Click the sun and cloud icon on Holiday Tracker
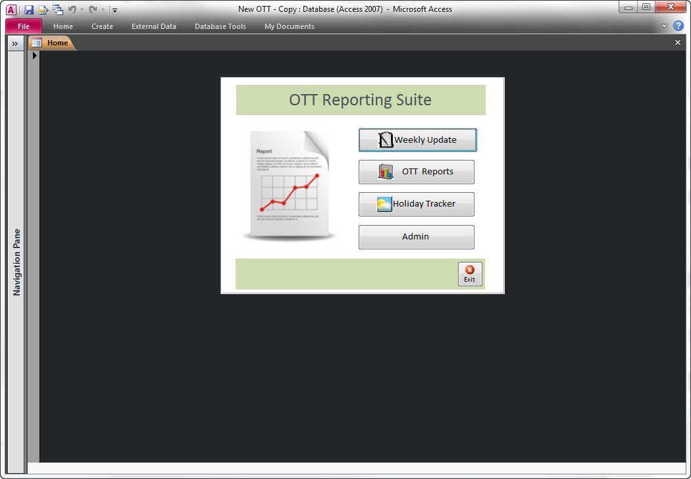 [384, 204]
